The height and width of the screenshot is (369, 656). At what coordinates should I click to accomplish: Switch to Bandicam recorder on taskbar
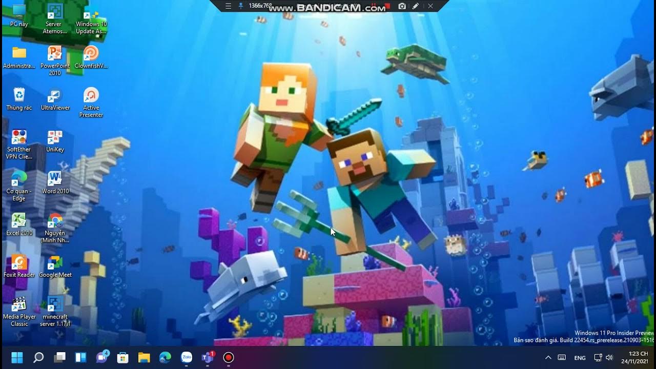point(229,357)
